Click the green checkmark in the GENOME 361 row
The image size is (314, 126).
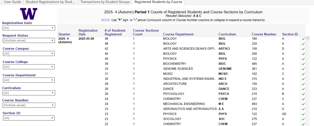pos(303,69)
